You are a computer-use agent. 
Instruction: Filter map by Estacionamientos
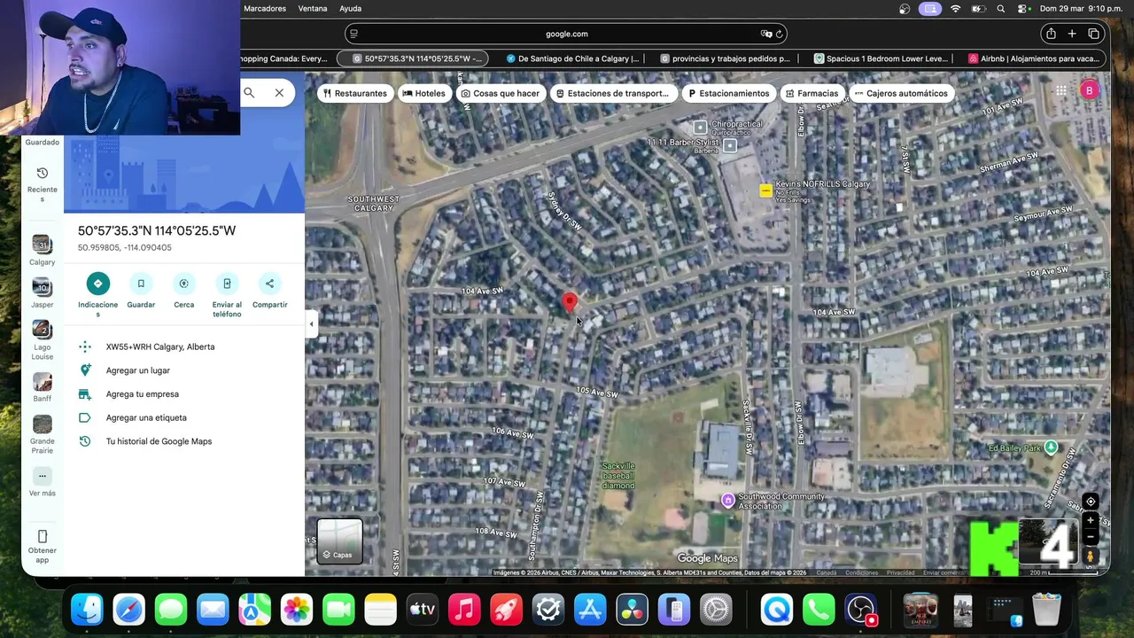click(x=729, y=93)
